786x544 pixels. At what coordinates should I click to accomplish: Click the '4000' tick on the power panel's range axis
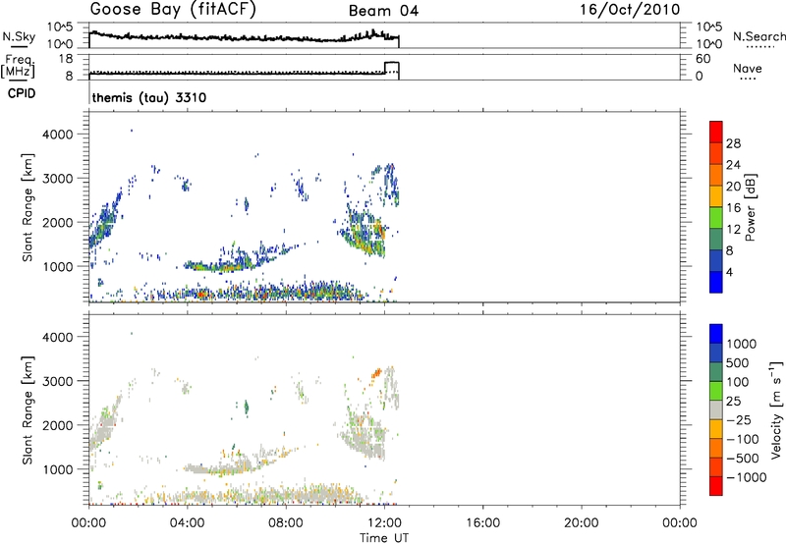58,135
